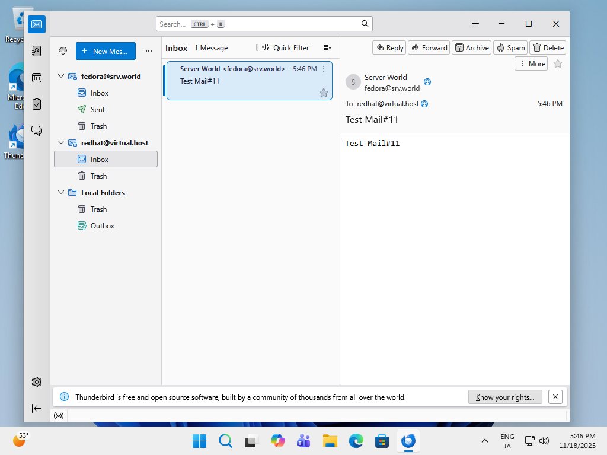This screenshot has width=607, height=455.
Task: Open the Tasks sidebar icon
Action: tap(37, 104)
